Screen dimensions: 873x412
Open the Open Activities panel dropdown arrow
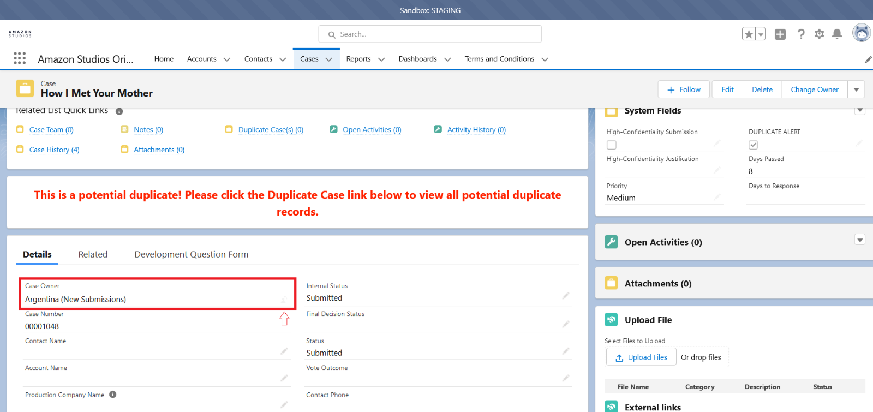860,240
